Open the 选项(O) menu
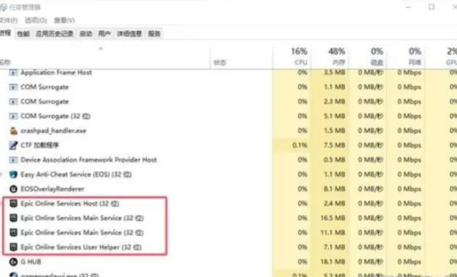457x277 pixels. (x=36, y=20)
